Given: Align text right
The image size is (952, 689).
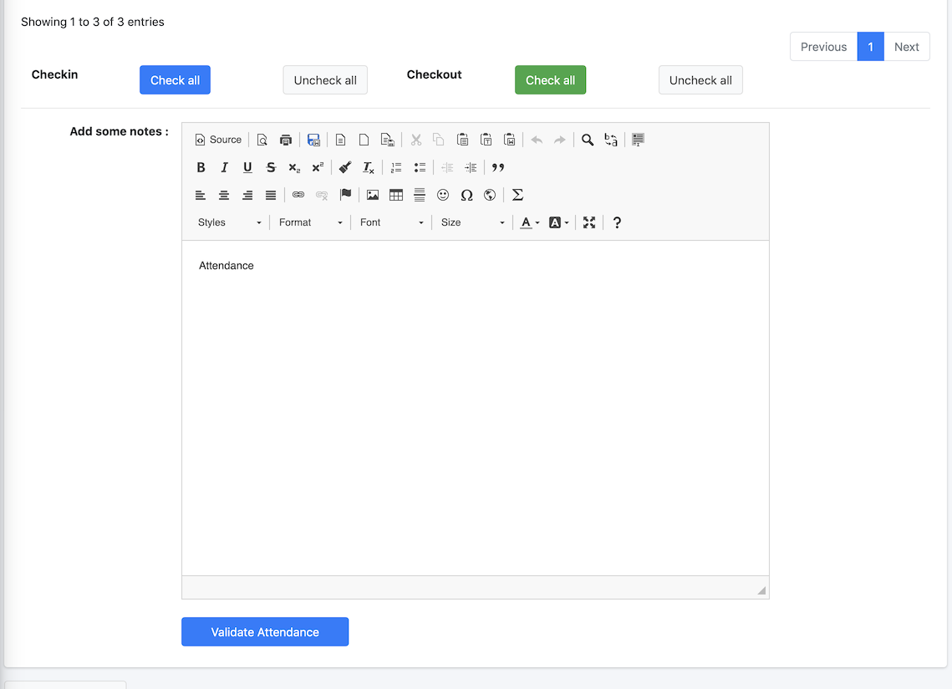Looking at the screenshot, I should 247,195.
